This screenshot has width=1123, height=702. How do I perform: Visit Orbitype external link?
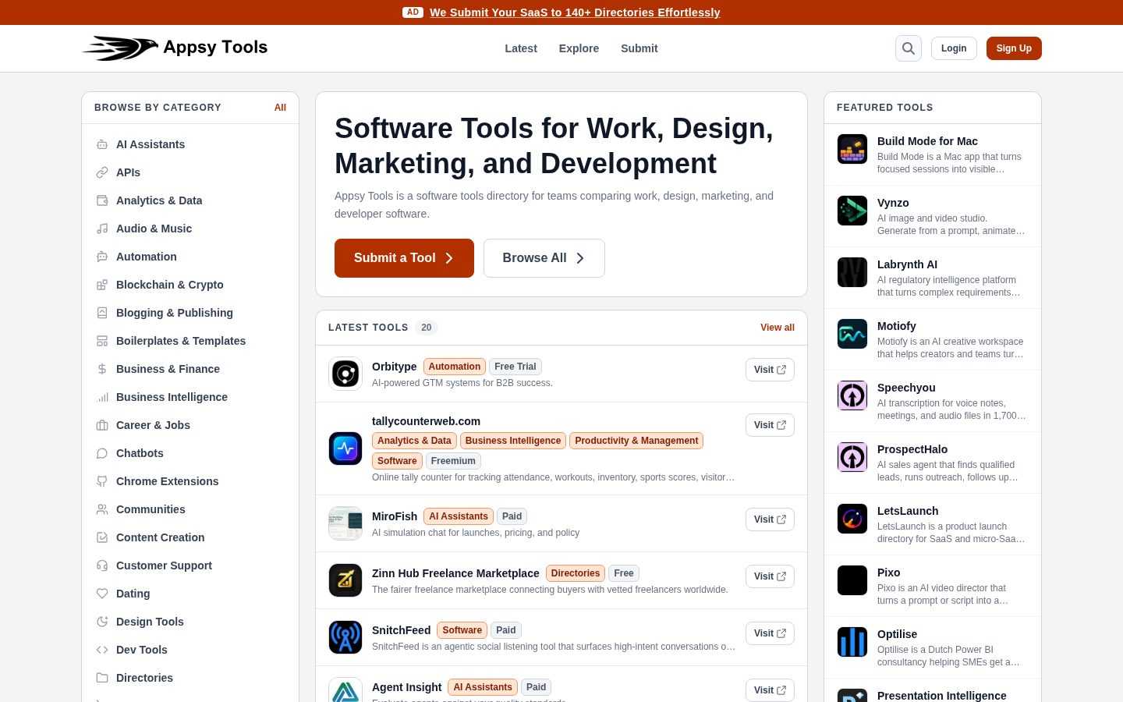click(x=770, y=370)
